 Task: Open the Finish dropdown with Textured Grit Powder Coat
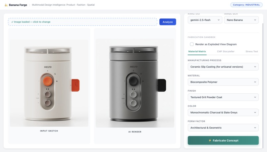[x=223, y=97]
